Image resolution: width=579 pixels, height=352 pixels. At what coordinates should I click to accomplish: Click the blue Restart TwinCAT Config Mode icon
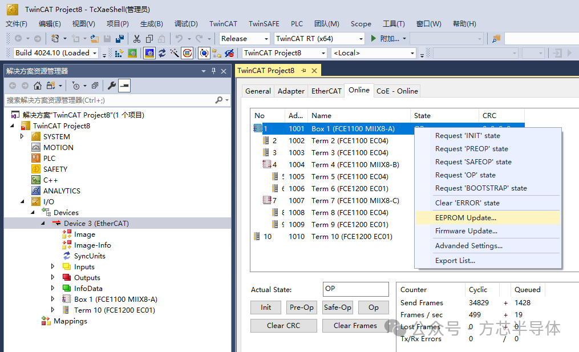149,53
